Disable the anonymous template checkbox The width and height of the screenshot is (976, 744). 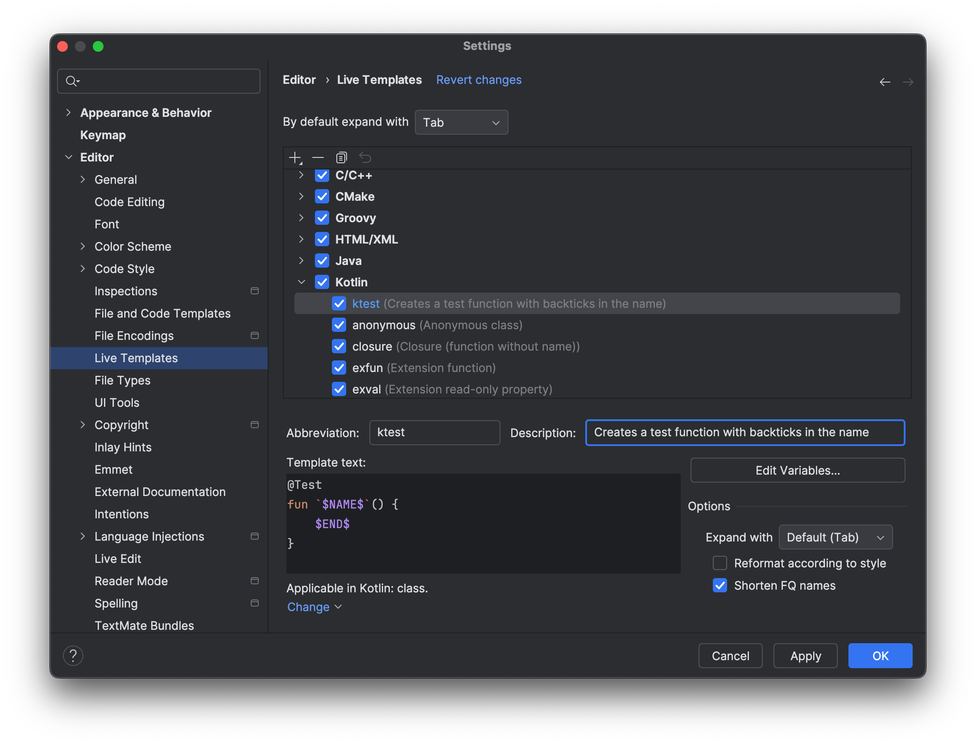pos(339,325)
